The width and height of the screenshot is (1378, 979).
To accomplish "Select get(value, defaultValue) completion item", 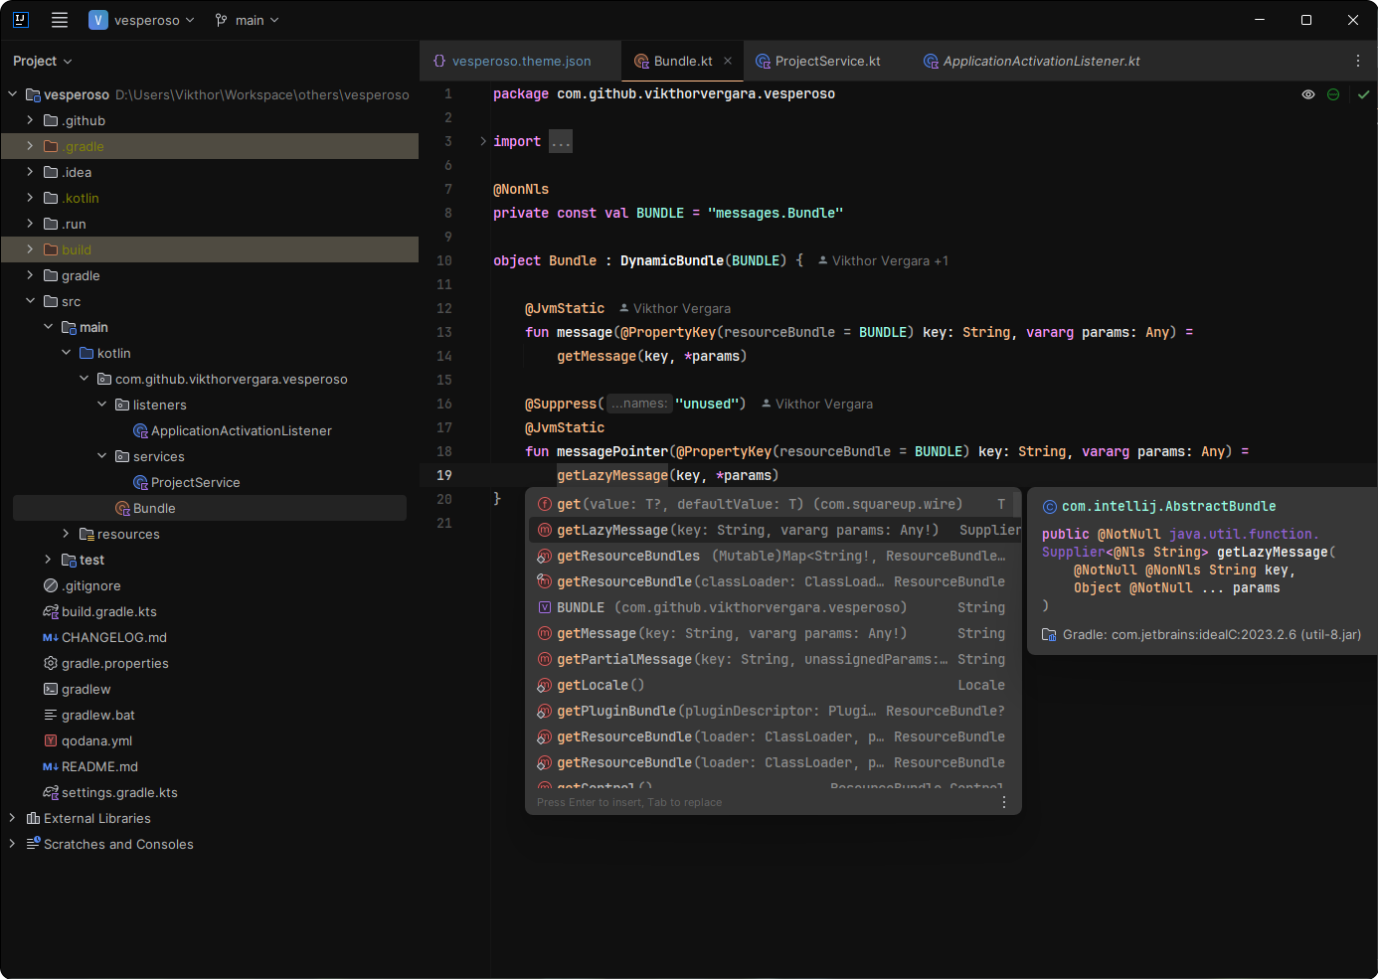I will click(x=774, y=504).
